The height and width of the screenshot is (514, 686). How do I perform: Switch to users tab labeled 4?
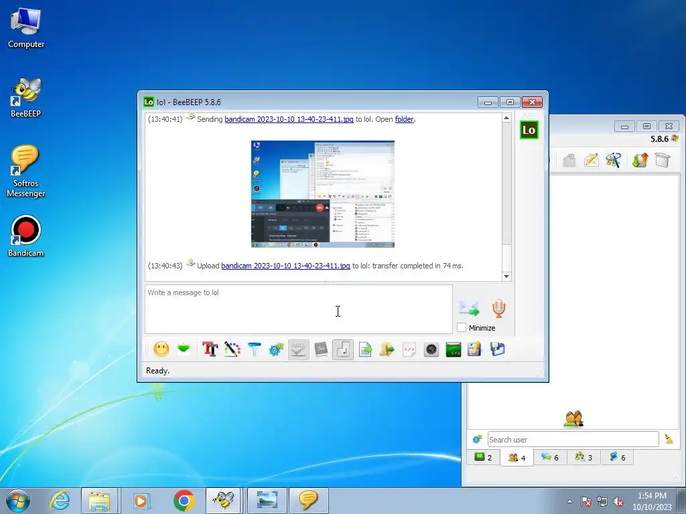[x=517, y=458]
